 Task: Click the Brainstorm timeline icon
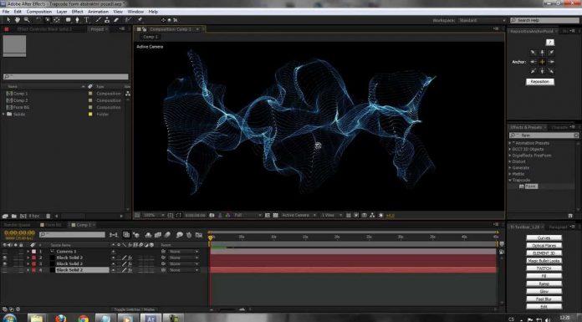(x=180, y=235)
